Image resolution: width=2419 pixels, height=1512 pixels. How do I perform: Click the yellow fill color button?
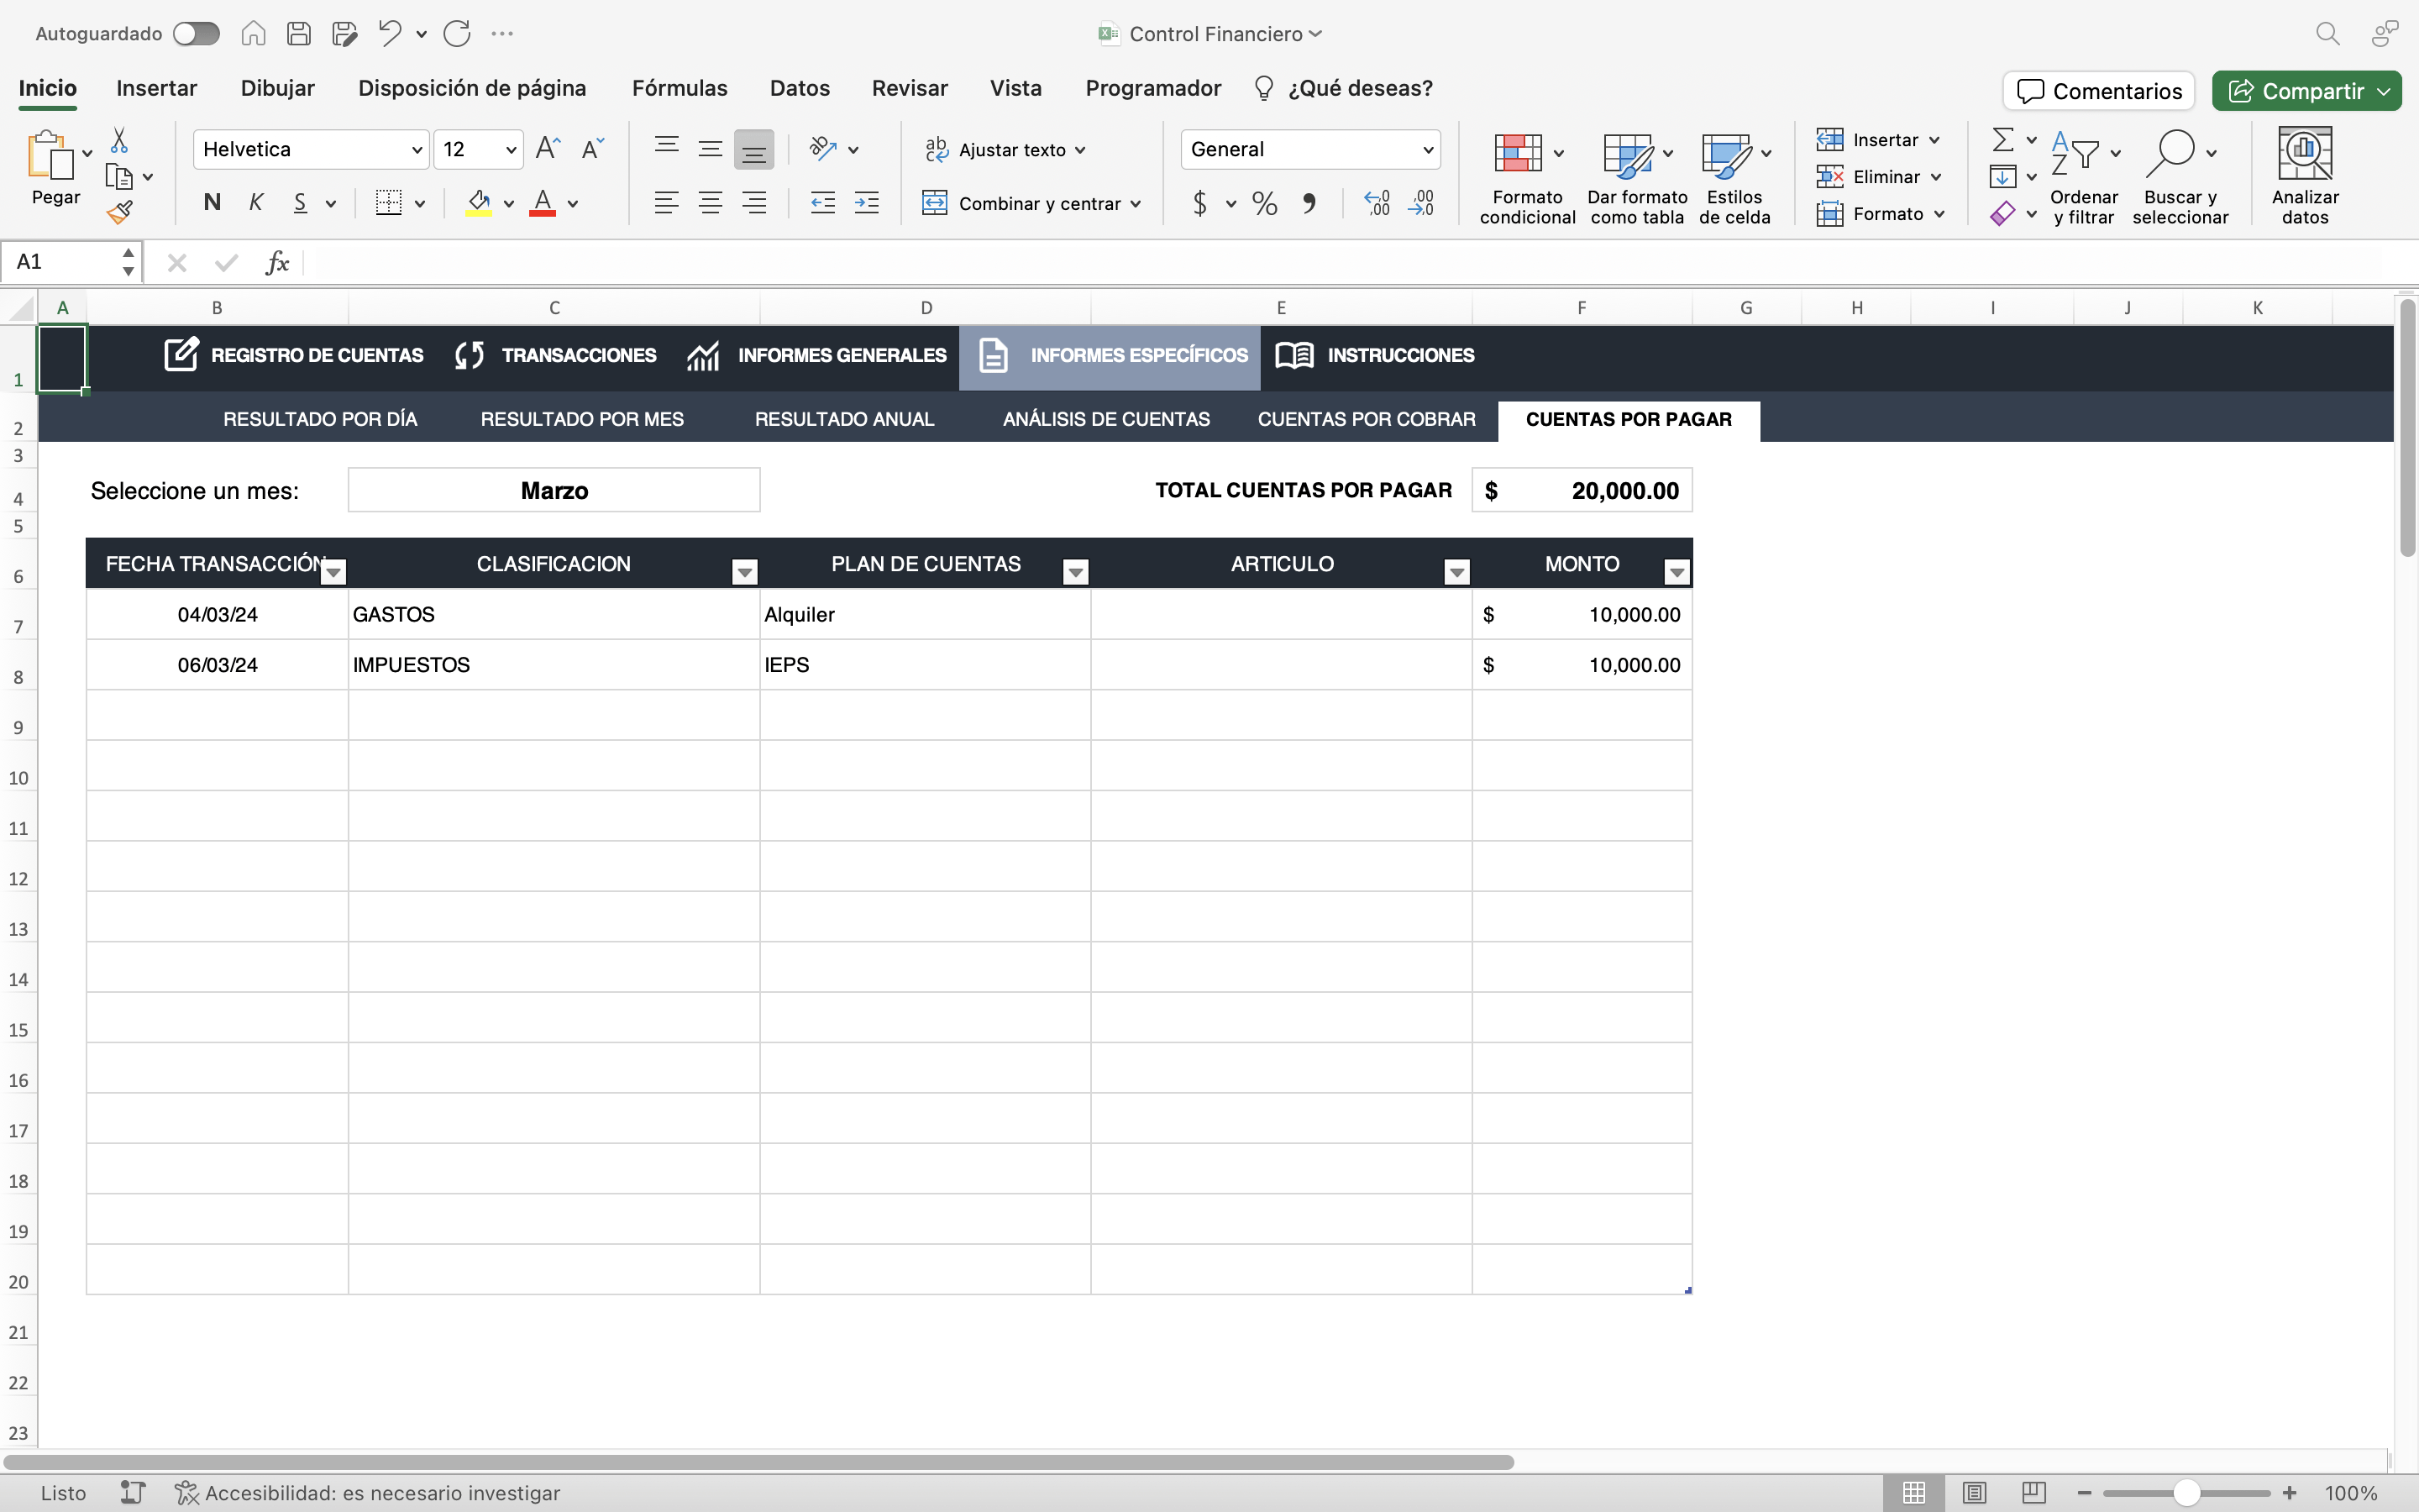(479, 203)
